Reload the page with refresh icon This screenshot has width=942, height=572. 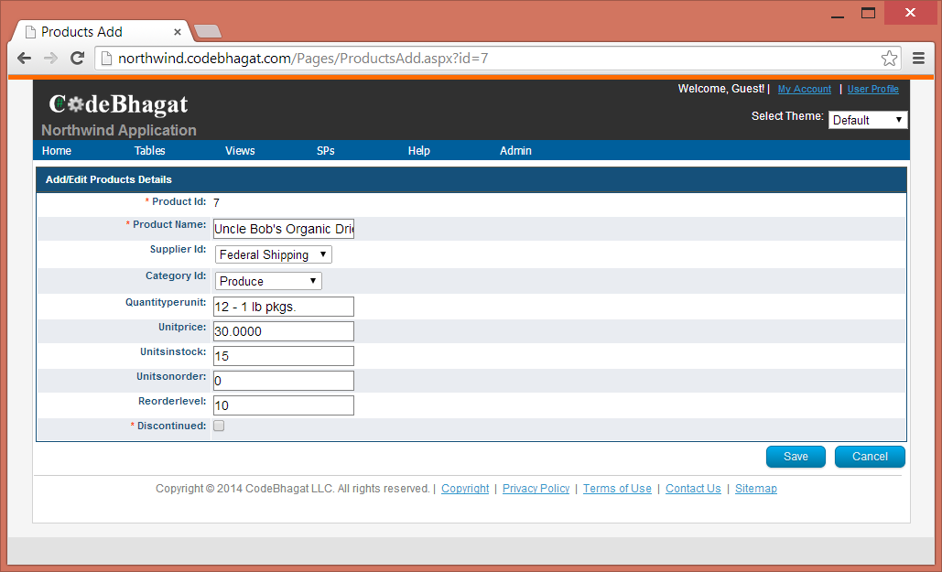pos(78,59)
